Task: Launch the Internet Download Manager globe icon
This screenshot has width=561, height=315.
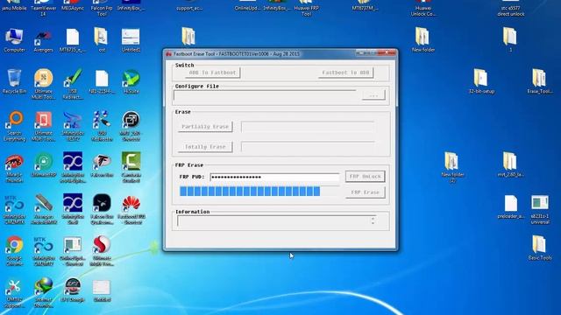Action: pyautogui.click(x=43, y=287)
